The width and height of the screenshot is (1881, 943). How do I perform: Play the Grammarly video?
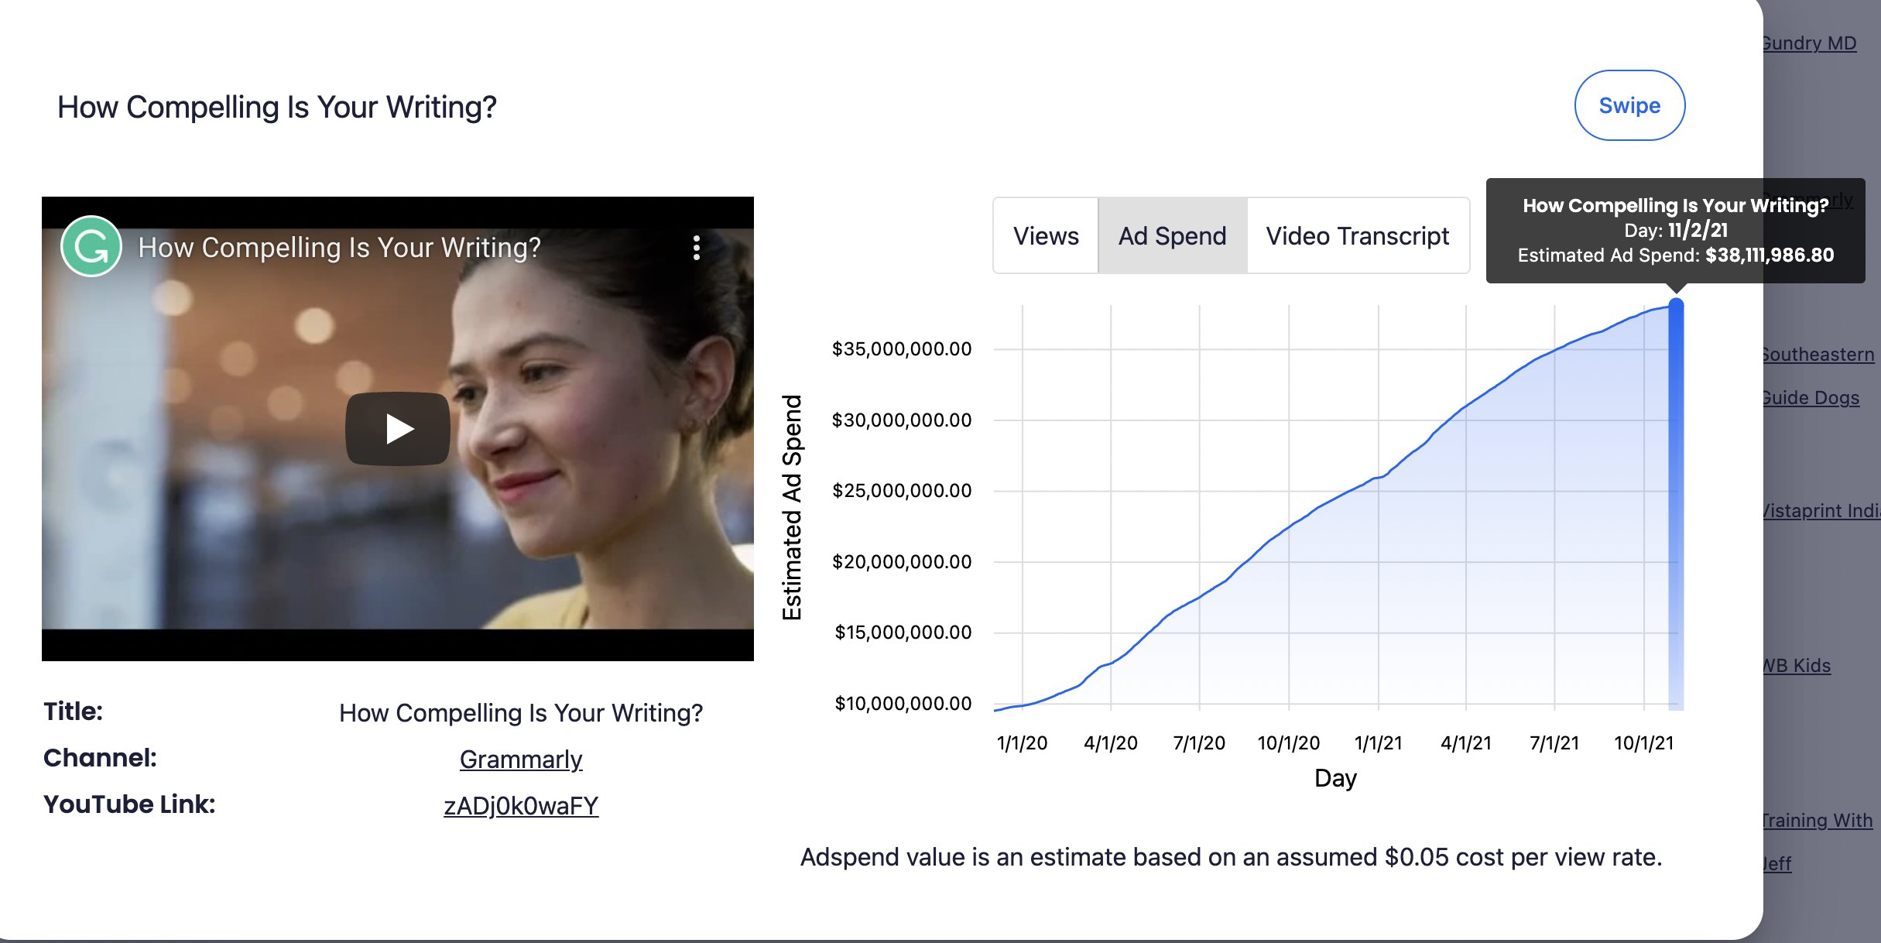pos(398,428)
